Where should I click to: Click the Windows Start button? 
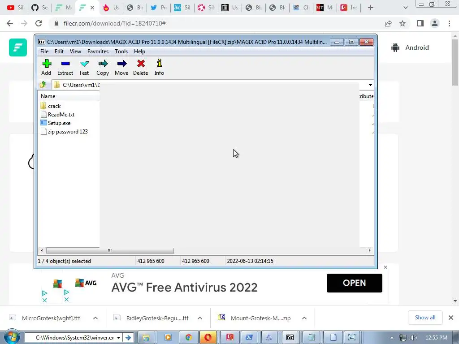(x=12, y=337)
